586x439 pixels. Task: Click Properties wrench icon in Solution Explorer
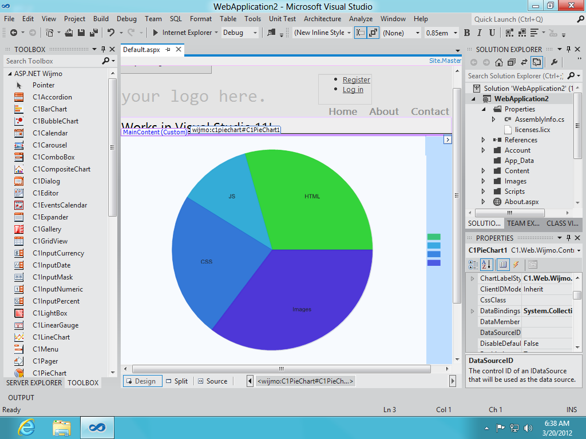click(x=554, y=62)
